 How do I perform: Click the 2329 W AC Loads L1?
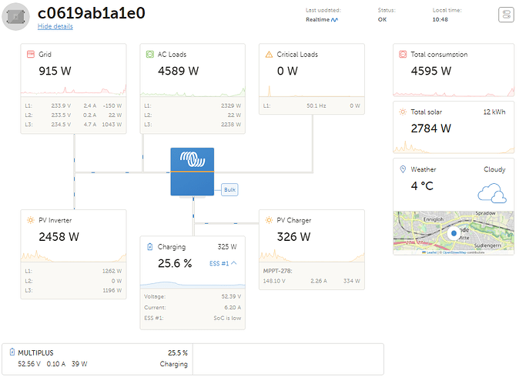[x=231, y=106]
